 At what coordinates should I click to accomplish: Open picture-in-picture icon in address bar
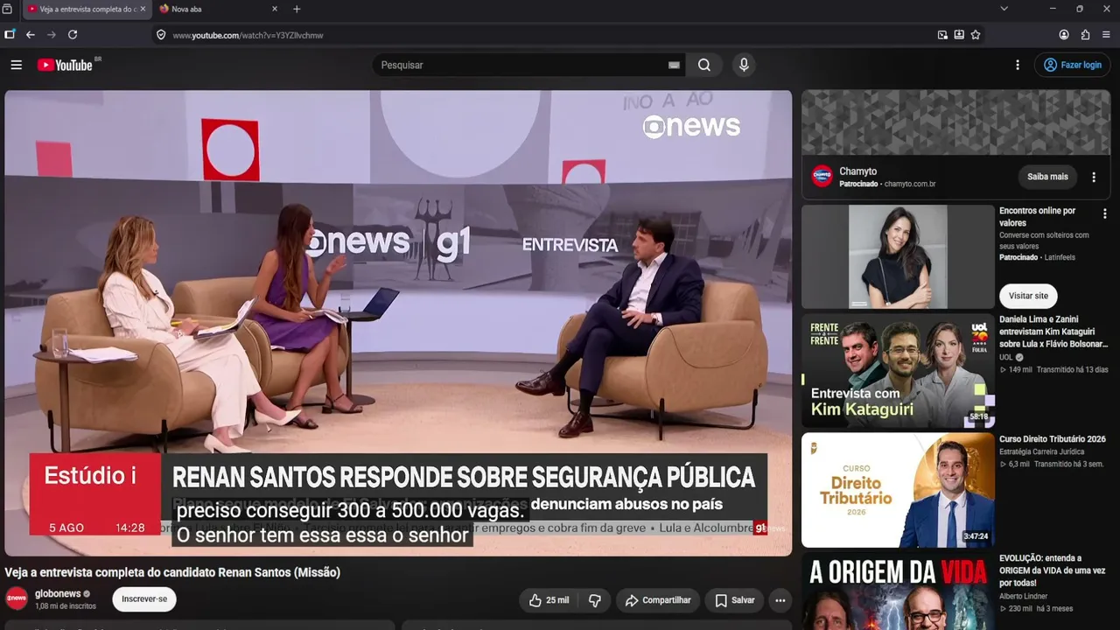click(x=942, y=35)
